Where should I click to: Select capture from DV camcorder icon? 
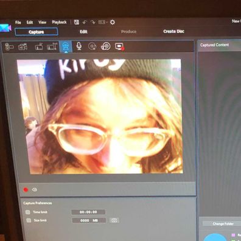[x=9, y=47]
